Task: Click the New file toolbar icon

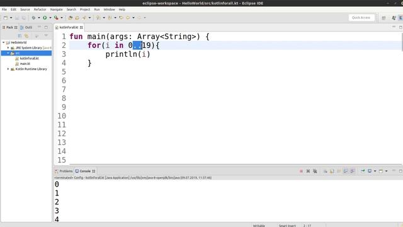Action: tap(6, 18)
